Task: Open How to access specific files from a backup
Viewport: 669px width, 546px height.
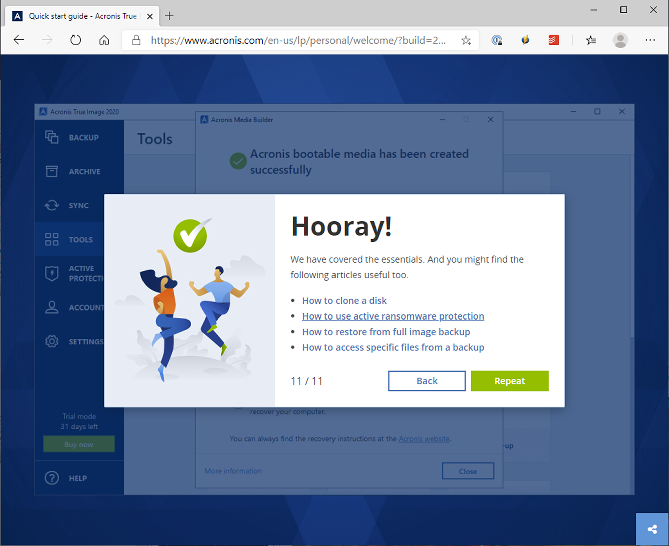Action: click(x=393, y=347)
